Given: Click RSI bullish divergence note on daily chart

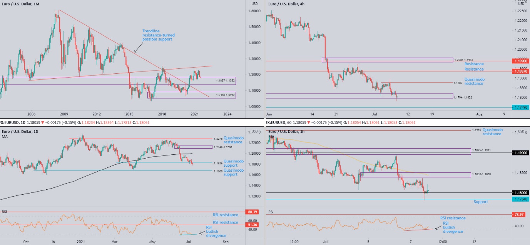Looking at the screenshot, I should click(x=216, y=231).
